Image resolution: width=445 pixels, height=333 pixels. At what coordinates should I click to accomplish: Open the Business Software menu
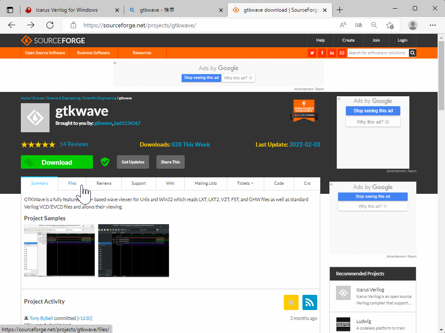pyautogui.click(x=93, y=53)
